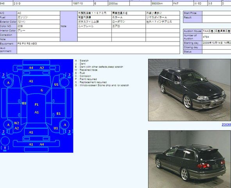Click the 'Exterior Color' label

(x=8, y=22)
